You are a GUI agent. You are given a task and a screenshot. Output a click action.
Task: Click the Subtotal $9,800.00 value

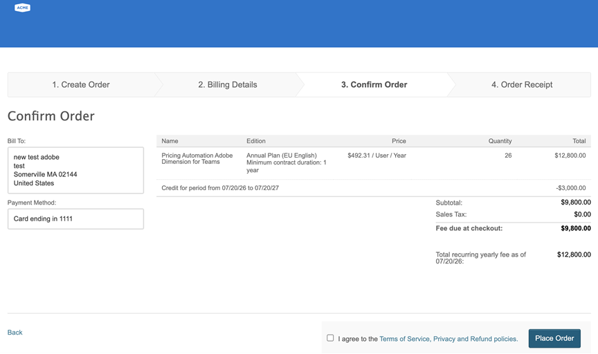click(576, 203)
